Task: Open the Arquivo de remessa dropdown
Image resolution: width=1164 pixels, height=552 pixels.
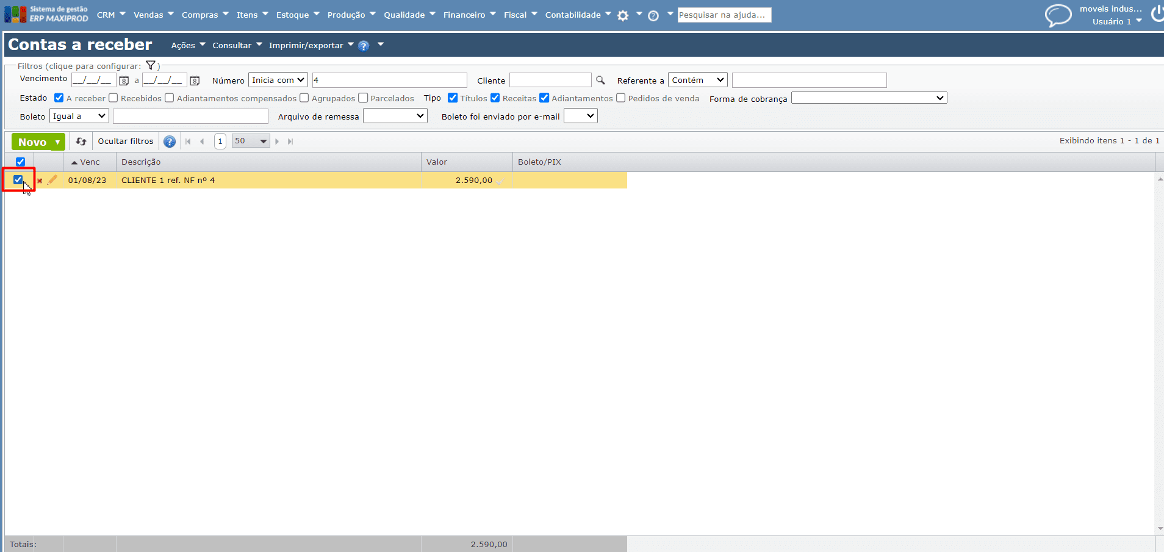Action: 395,116
